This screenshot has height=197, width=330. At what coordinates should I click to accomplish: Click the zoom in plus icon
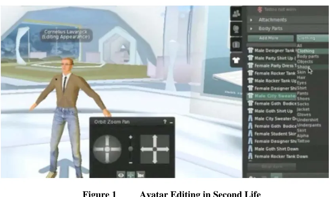coord(131,137)
